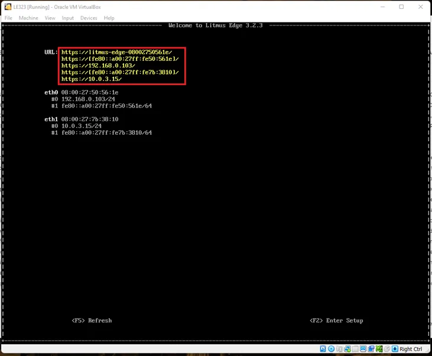
Task: Click the hard disk activity status icon
Action: [x=323, y=349]
